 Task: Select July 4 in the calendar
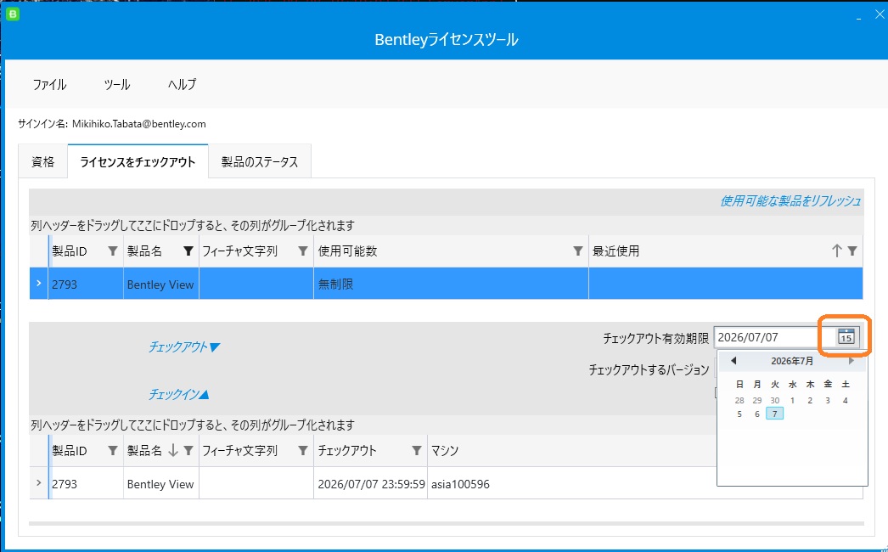[x=845, y=400]
